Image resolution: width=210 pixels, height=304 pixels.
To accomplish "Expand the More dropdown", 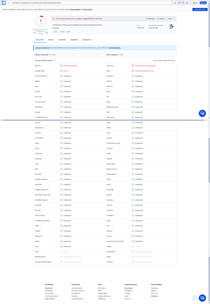I will 171,19.
